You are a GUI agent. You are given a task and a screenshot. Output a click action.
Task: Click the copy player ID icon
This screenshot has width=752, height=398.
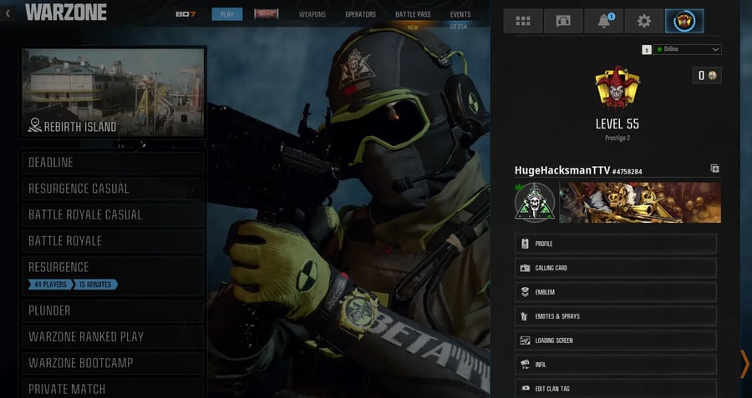715,169
